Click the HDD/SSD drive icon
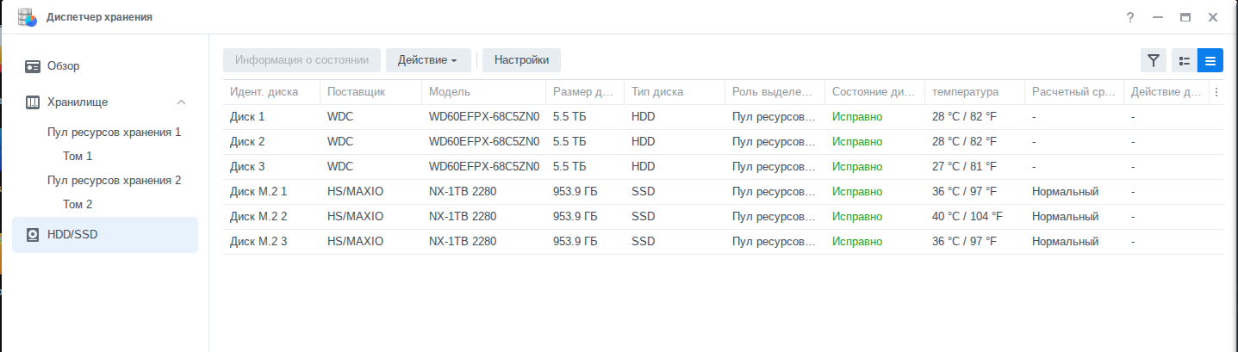Screen dimensions: 1238x352 click(x=33, y=235)
